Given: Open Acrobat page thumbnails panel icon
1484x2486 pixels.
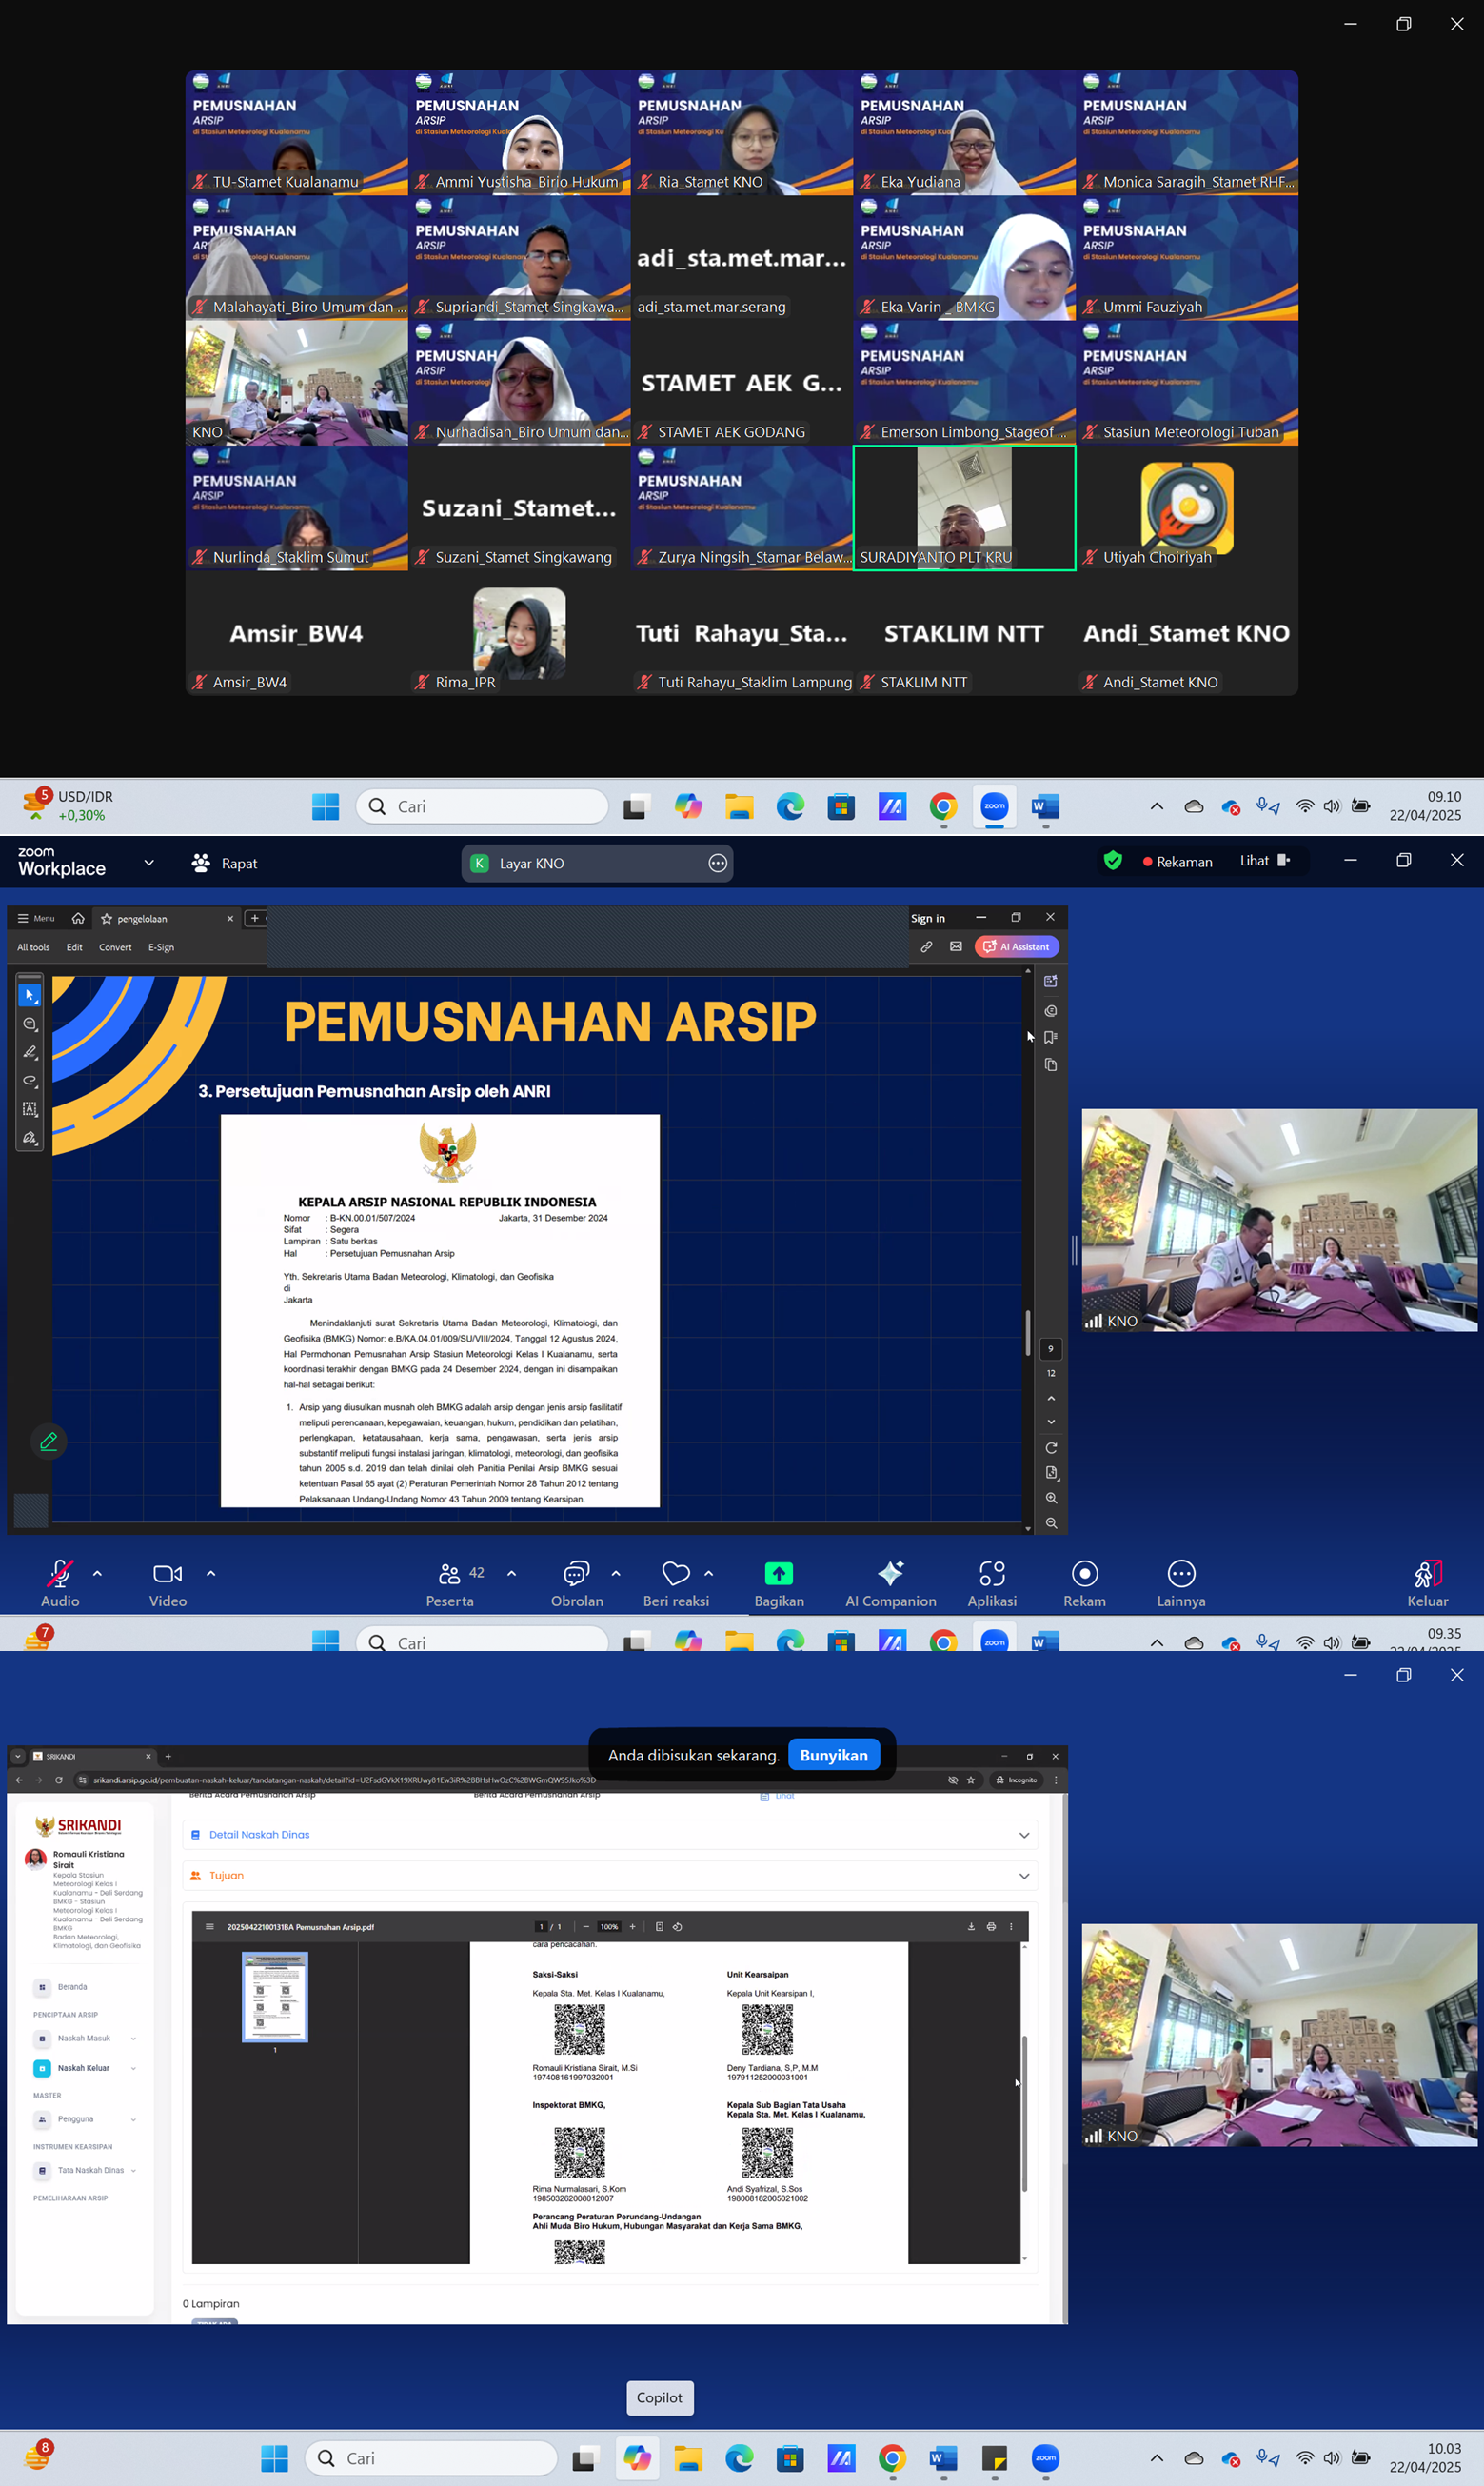Looking at the screenshot, I should coord(1051,1065).
